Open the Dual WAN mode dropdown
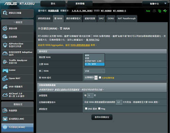Viewport: 170px width, 133px height. click(x=91, y=78)
